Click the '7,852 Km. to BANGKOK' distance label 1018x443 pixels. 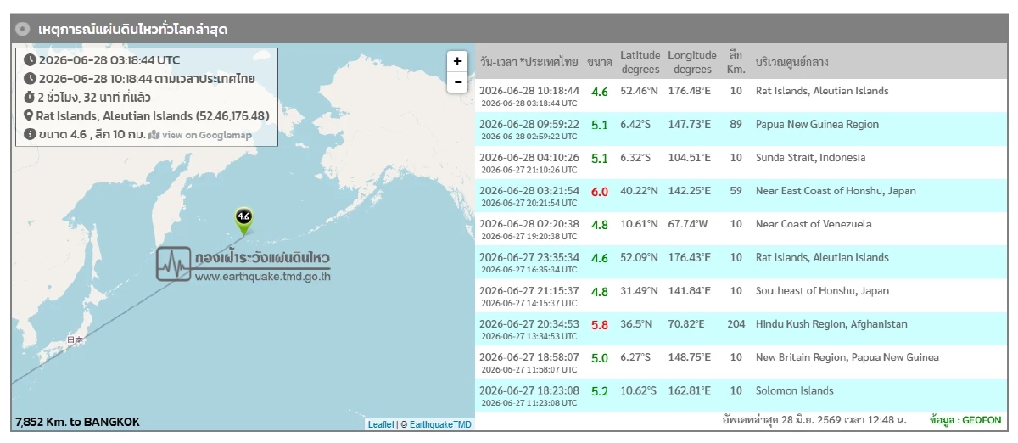coord(77,422)
